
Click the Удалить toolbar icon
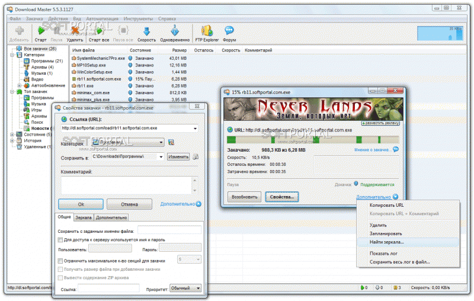tap(75, 31)
